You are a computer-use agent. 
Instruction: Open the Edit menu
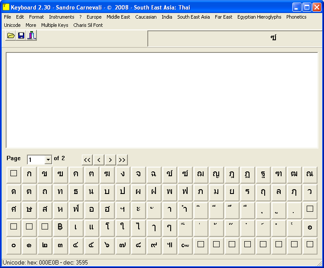tap(20, 17)
